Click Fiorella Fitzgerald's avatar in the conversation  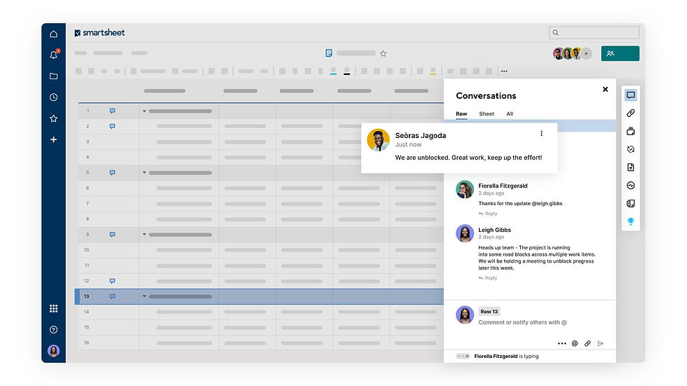(464, 190)
